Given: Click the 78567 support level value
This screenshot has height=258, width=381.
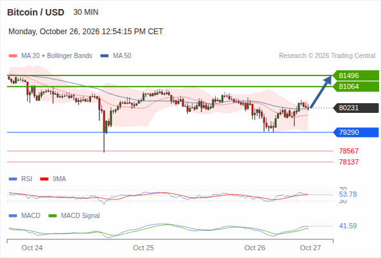Looking at the screenshot, I should (x=349, y=151).
